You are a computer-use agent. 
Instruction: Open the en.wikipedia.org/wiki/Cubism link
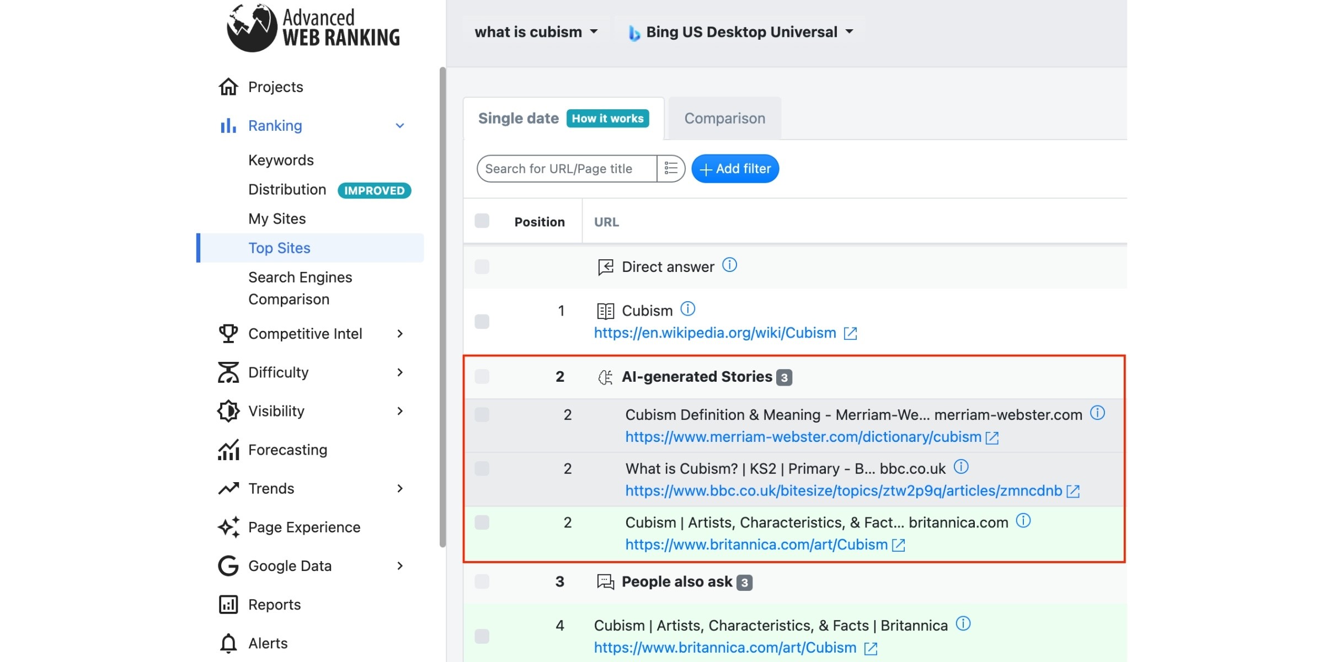(x=715, y=333)
